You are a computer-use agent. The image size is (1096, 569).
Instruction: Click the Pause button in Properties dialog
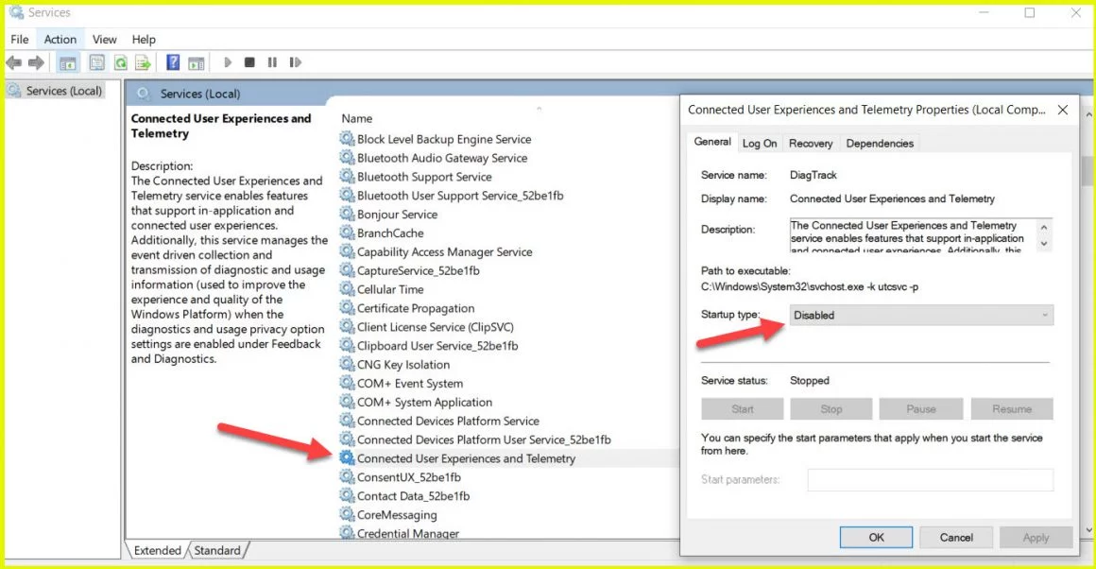(x=921, y=409)
